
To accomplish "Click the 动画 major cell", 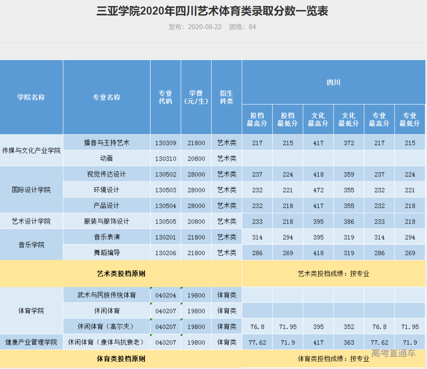I will point(107,158).
